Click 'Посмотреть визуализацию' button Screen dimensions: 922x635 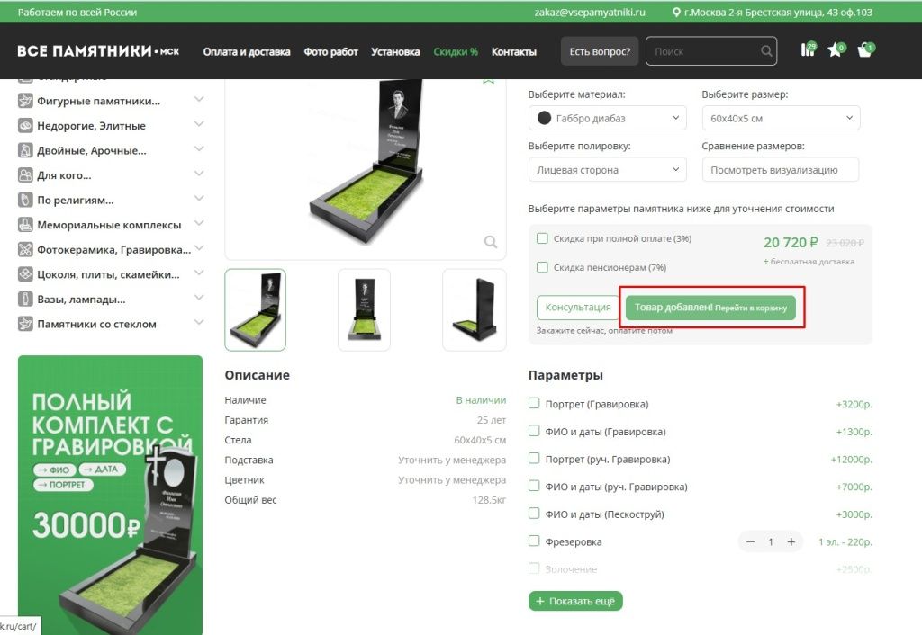click(780, 169)
